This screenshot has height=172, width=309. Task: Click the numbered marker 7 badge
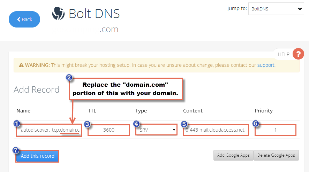[x=16, y=150]
